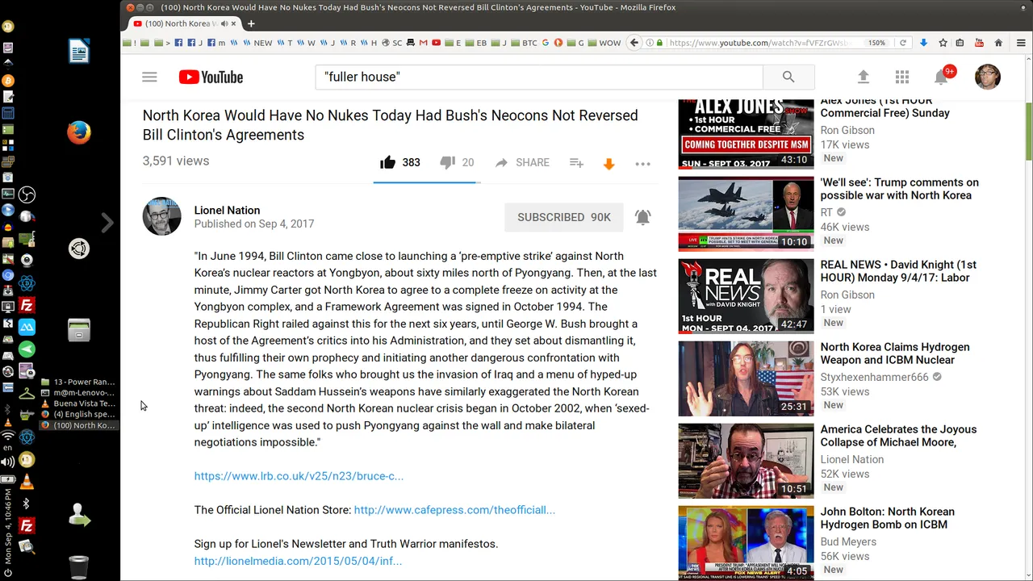The height and width of the screenshot is (581, 1033).
Task: Toggle the channel notification bell
Action: pos(642,217)
